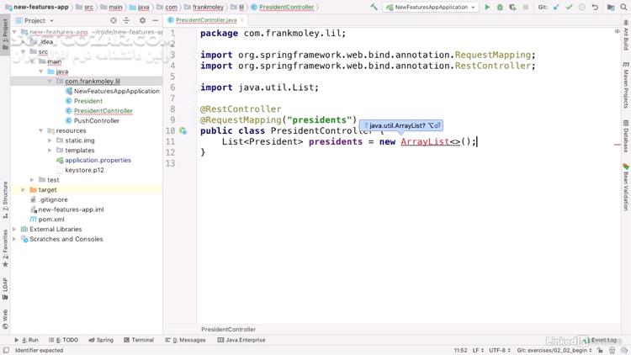Update project from Git (blue arrow)
Viewport: 631px width, 355px height.
pyautogui.click(x=556, y=7)
